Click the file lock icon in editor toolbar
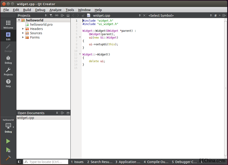The image size is (228, 165). (x=83, y=15)
